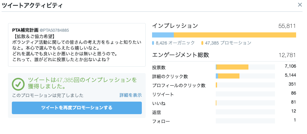Select the 返信 row label
This screenshot has width=307, height=134.
click(x=157, y=113)
